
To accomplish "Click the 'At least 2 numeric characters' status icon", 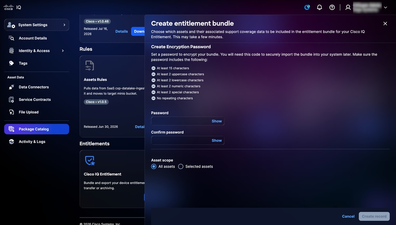I will click(x=153, y=86).
